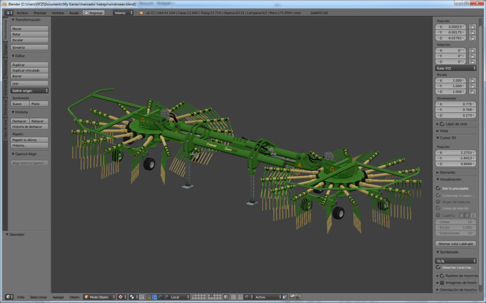Toggle the 'Desechar caras traseras' checkbox
The image size is (486, 303).
439,267
